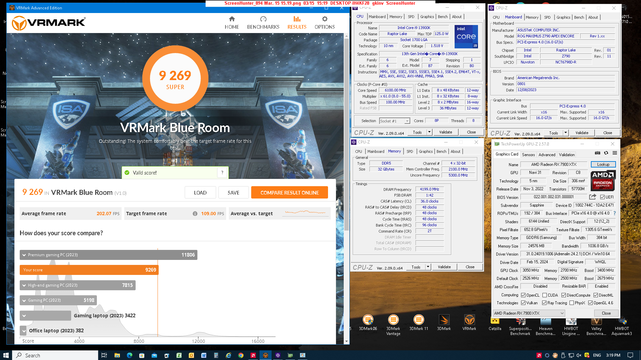Screen dimensions: 641x360
Task: Click COMPARE RESULT ONLINE
Action: (x=290, y=193)
